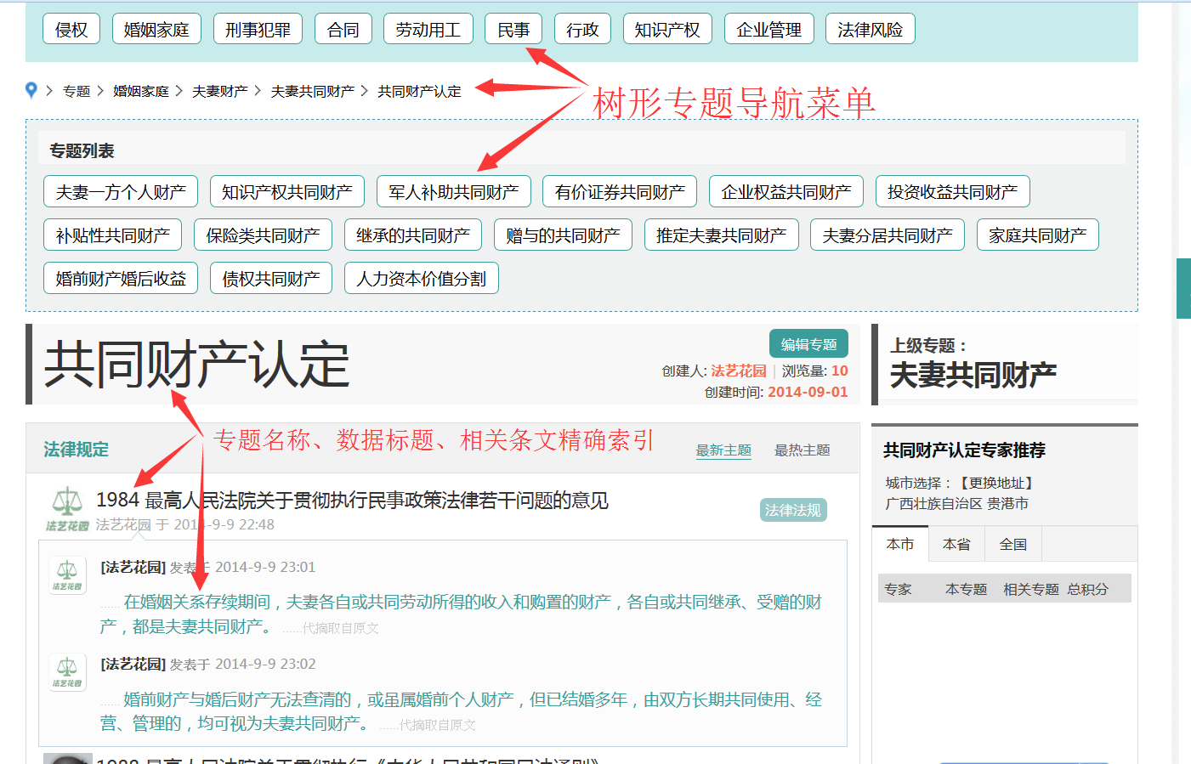Open parent topic 夫妻共同财产 heading

point(973,375)
